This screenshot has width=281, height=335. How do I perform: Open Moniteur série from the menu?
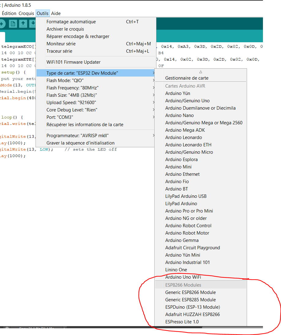pyautogui.click(x=61, y=44)
